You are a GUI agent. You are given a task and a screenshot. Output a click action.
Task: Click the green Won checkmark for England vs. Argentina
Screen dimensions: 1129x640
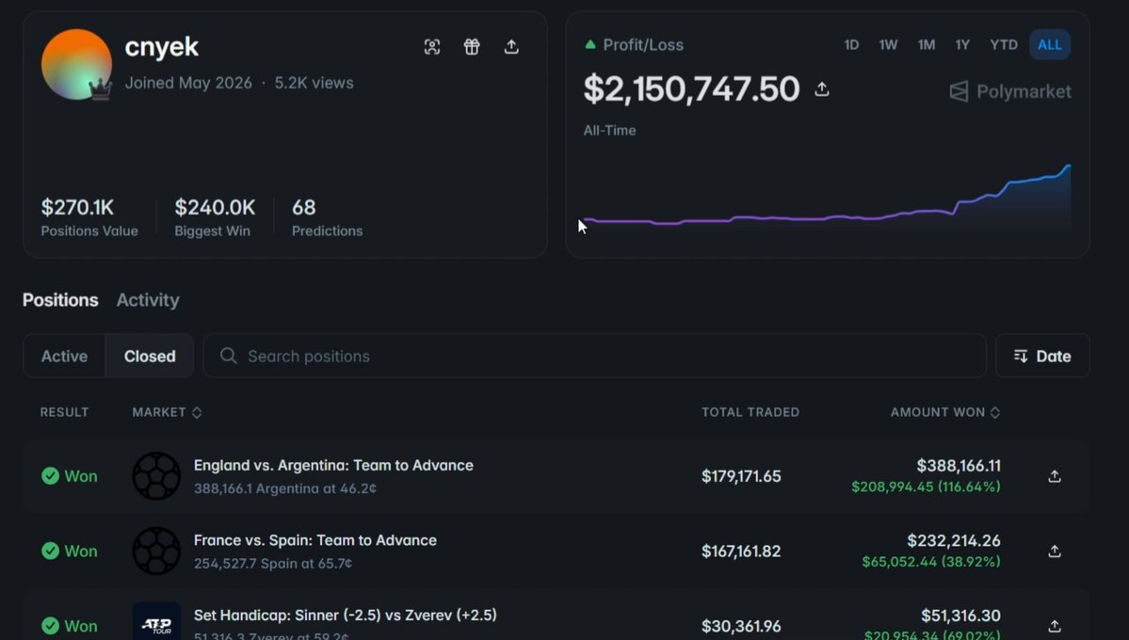(x=51, y=476)
